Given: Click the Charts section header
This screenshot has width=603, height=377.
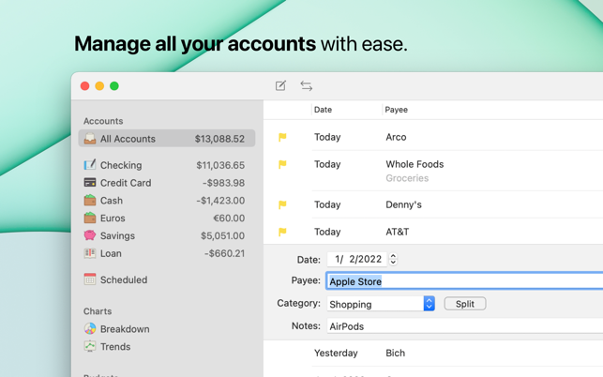Looking at the screenshot, I should tap(98, 310).
